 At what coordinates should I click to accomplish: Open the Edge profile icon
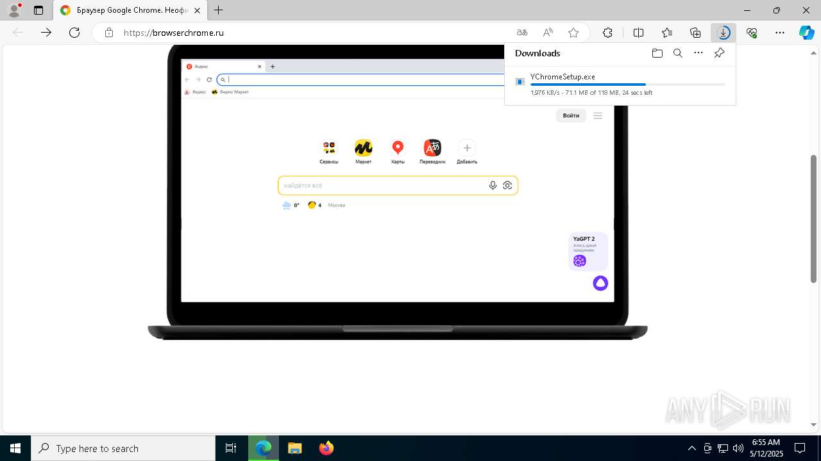tap(14, 10)
